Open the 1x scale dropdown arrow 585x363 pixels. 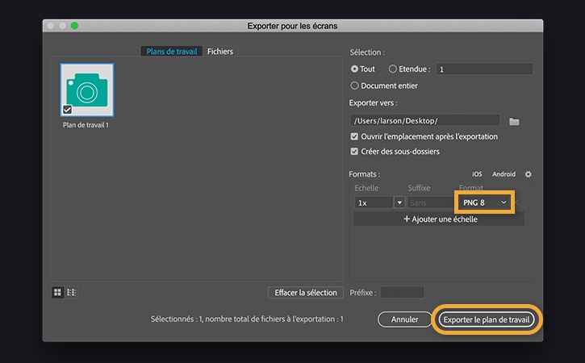coord(399,202)
